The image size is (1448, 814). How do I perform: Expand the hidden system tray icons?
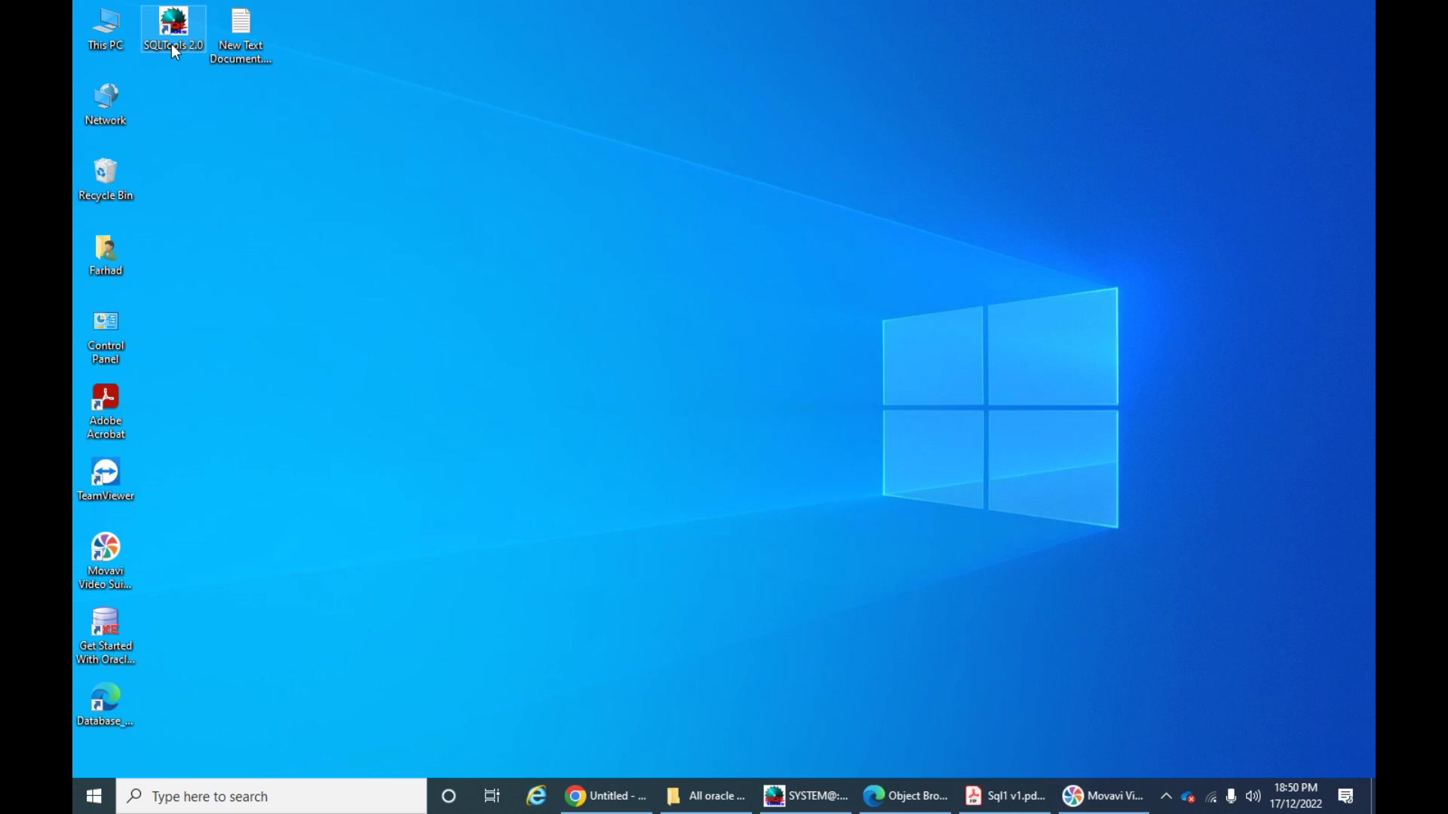(1166, 796)
